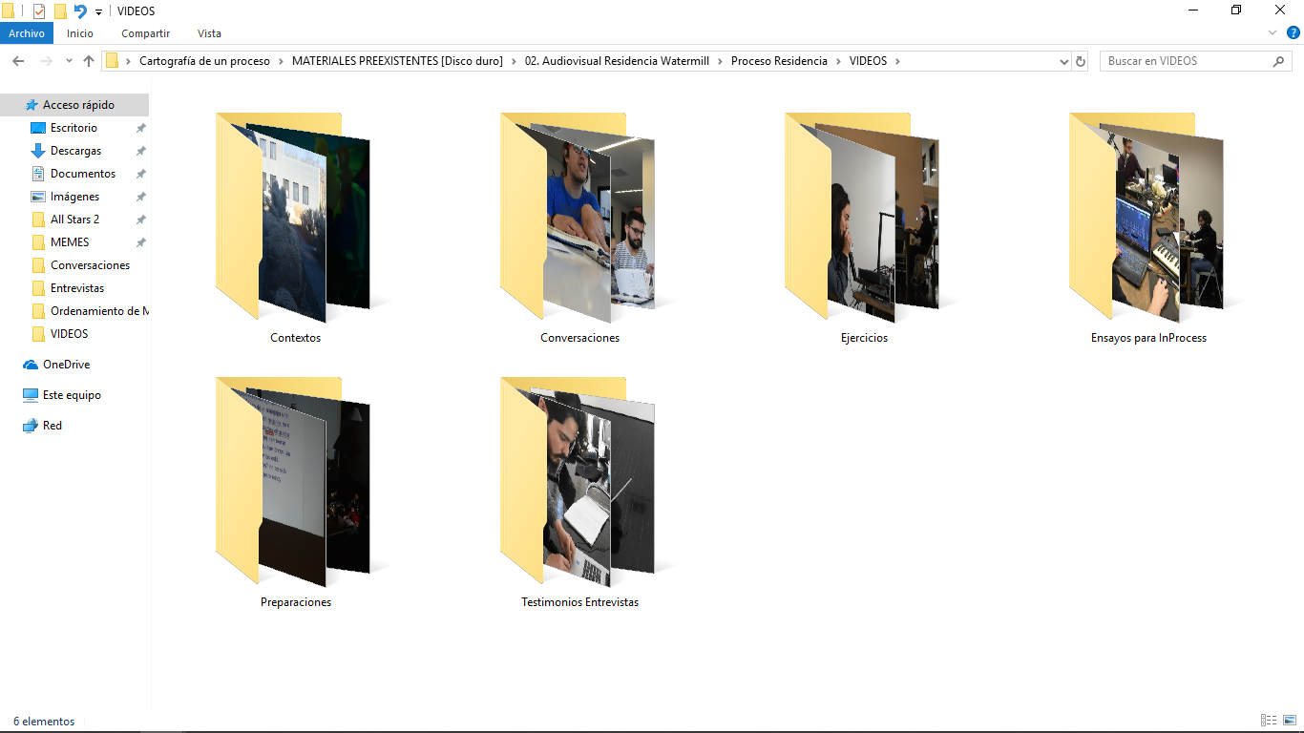Open the Archivo menu

click(27, 33)
